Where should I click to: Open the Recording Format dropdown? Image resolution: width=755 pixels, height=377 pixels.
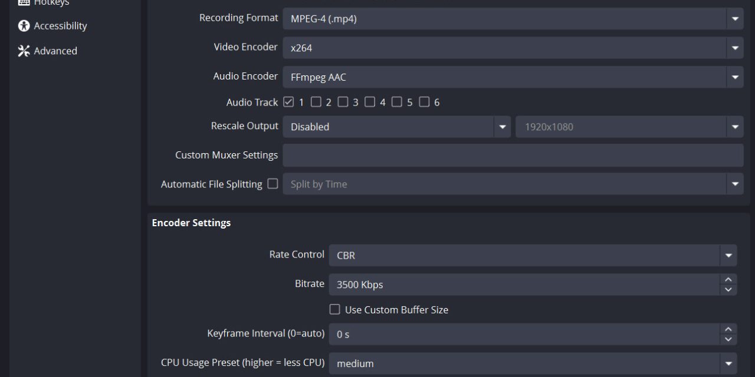pyautogui.click(x=734, y=19)
